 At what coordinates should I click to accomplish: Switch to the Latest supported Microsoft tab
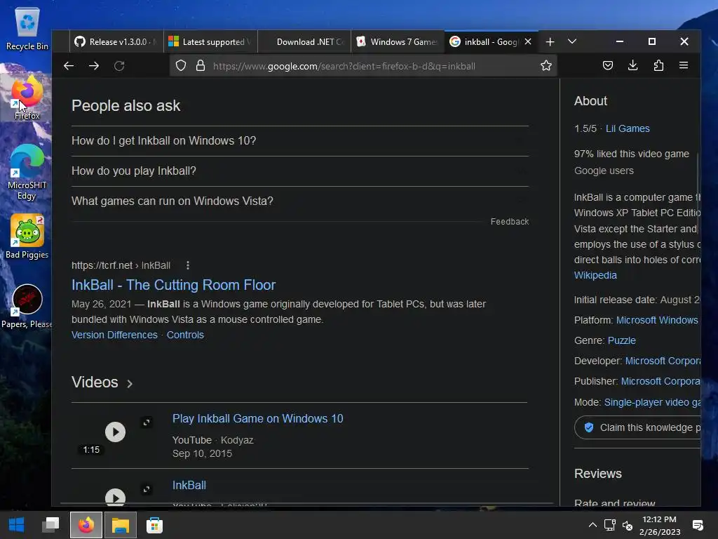pos(210,41)
